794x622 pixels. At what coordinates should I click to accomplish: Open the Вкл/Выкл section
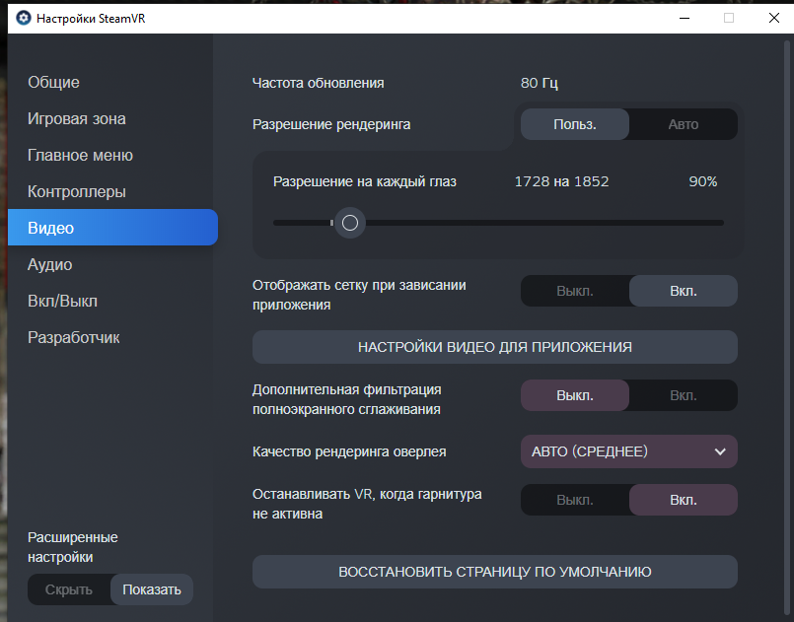62,301
